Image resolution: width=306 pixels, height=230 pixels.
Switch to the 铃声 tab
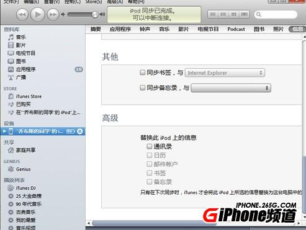[x=145, y=29]
